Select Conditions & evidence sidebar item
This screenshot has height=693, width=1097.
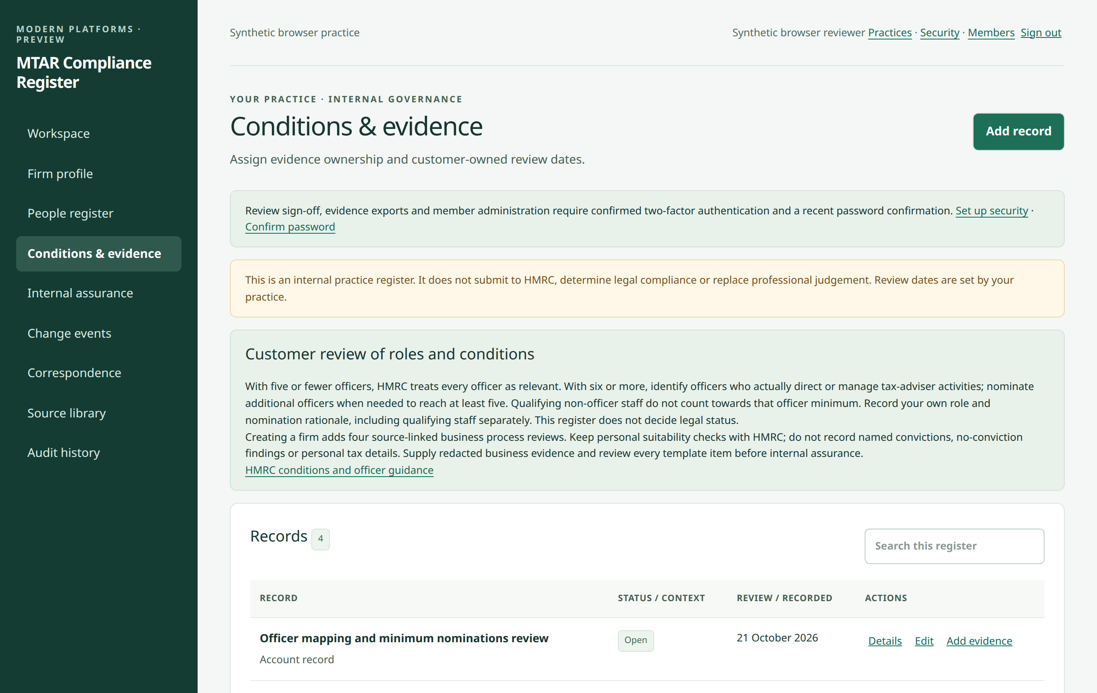point(98,253)
